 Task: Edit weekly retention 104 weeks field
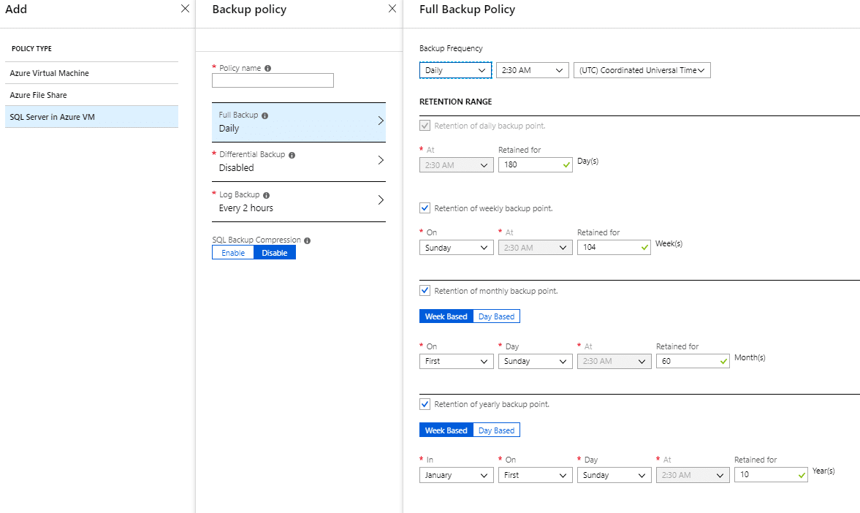point(614,248)
